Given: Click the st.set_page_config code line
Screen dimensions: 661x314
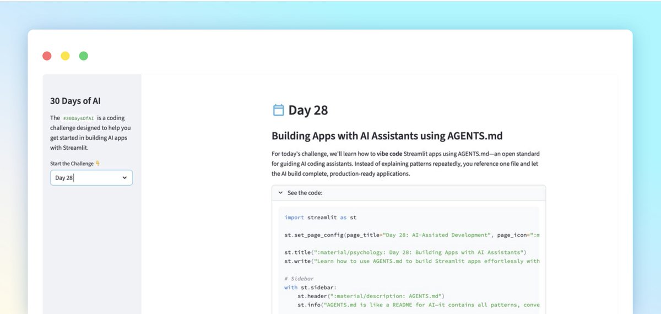Looking at the screenshot, I should click(x=411, y=235).
